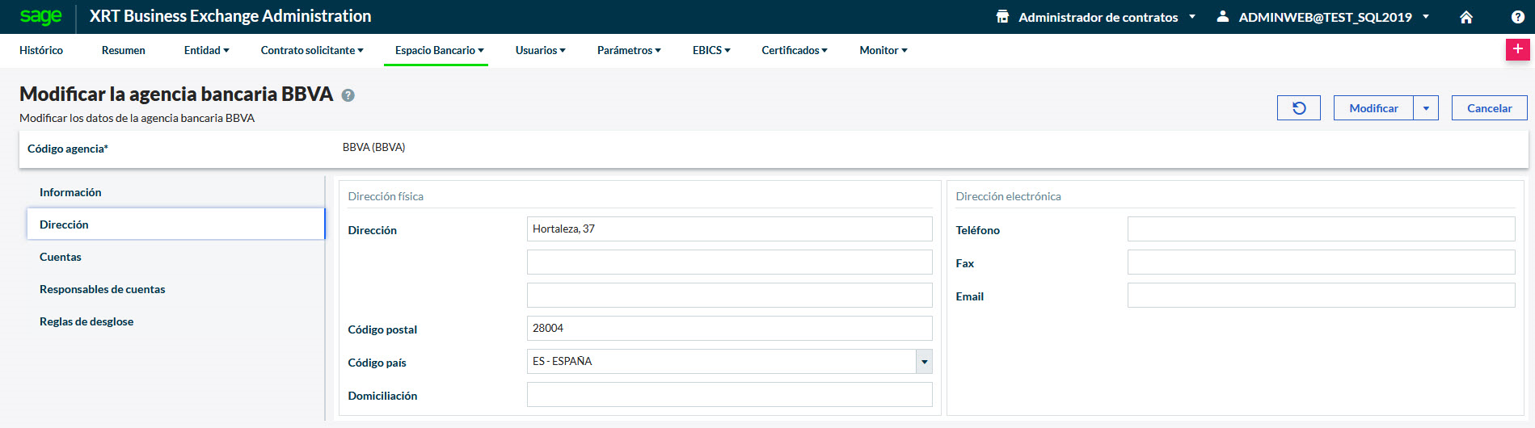The height and width of the screenshot is (428, 1535).
Task: Click into the Teléfono field
Action: 1321,229
